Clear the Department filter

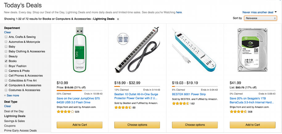pos(7,32)
